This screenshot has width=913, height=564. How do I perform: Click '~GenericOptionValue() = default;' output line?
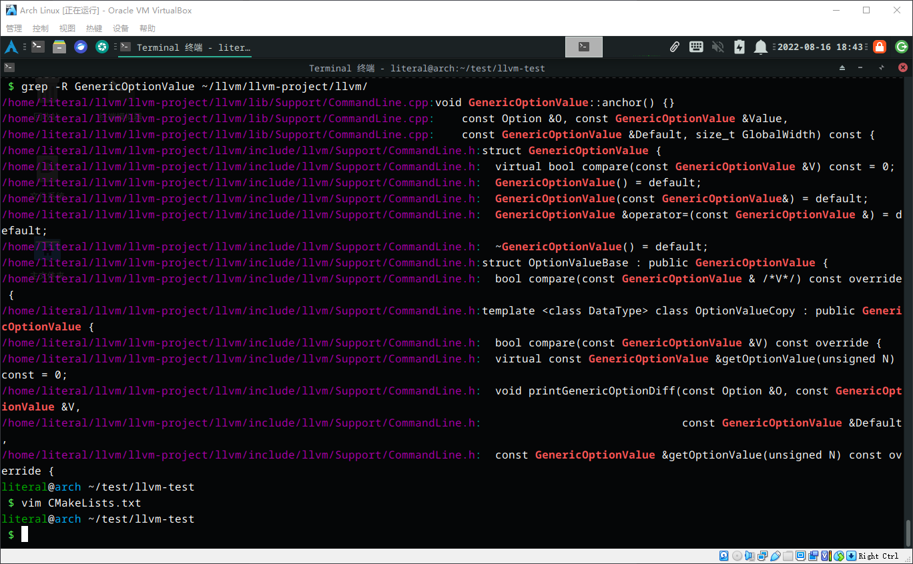click(x=355, y=247)
